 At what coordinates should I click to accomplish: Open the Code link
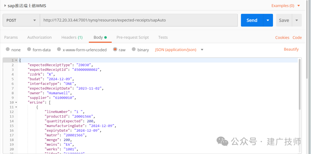pos(297,38)
